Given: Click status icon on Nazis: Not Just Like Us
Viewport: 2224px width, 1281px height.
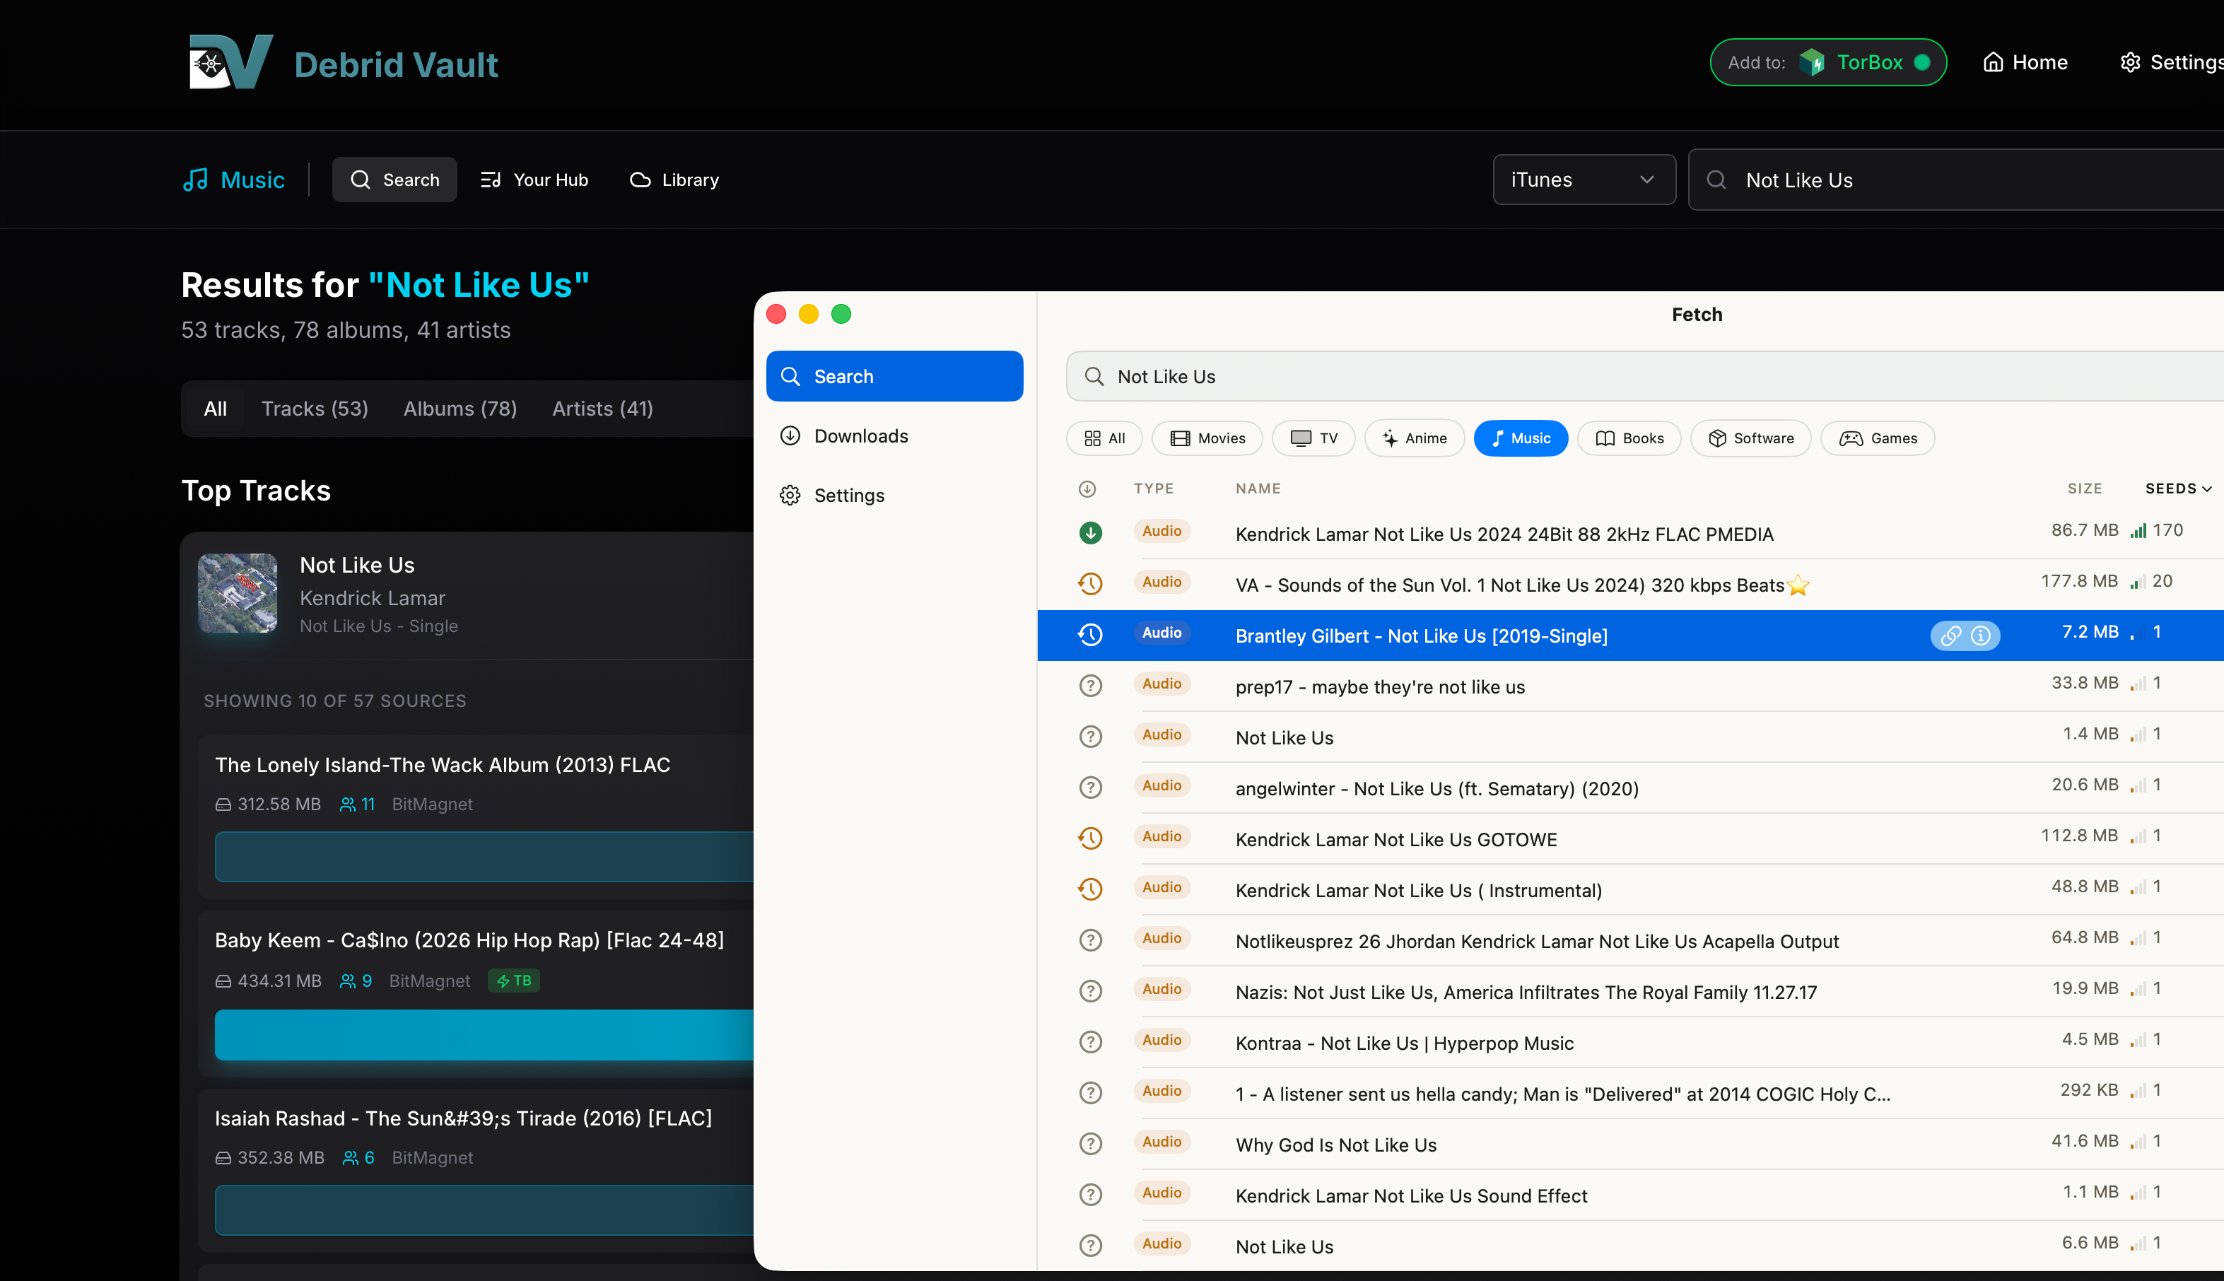Looking at the screenshot, I should [1091, 990].
